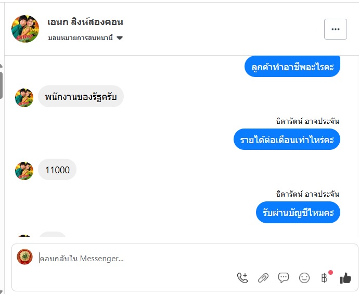
Task: Click the phone call request icon
Action: [242, 278]
